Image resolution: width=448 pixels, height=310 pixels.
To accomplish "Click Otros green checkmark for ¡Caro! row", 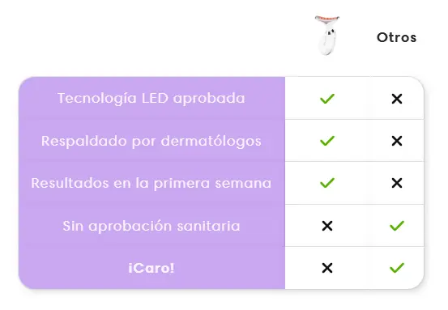I will pyautogui.click(x=397, y=268).
